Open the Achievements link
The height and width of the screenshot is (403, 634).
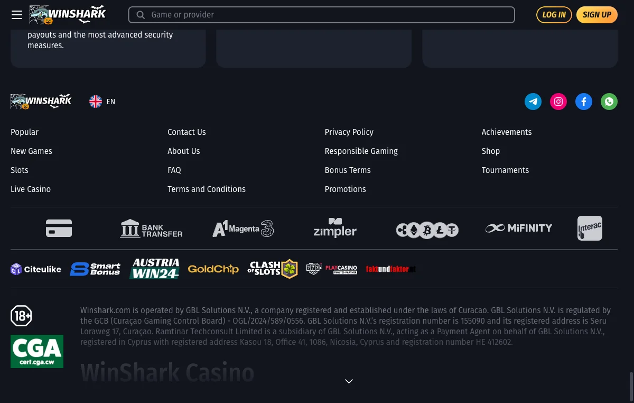pyautogui.click(x=507, y=132)
